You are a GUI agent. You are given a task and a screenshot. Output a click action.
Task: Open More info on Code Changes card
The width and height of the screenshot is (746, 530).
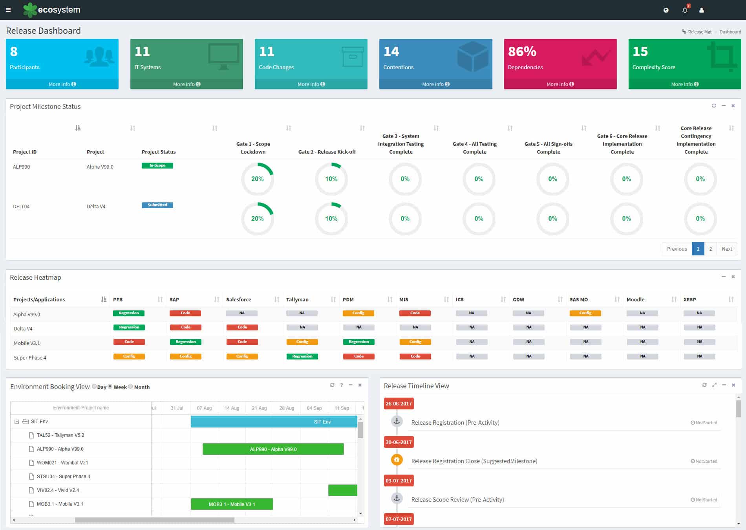coord(311,84)
